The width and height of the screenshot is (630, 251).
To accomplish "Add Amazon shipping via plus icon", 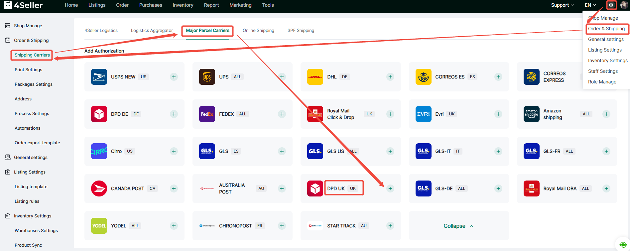I will click(x=606, y=114).
